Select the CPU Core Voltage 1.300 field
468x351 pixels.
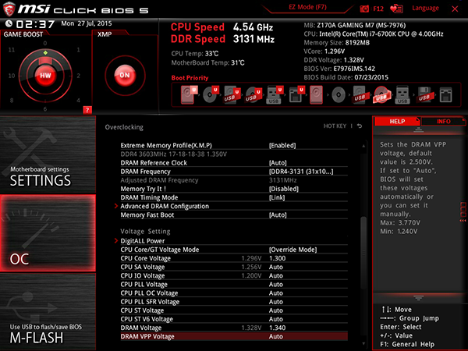point(277,258)
